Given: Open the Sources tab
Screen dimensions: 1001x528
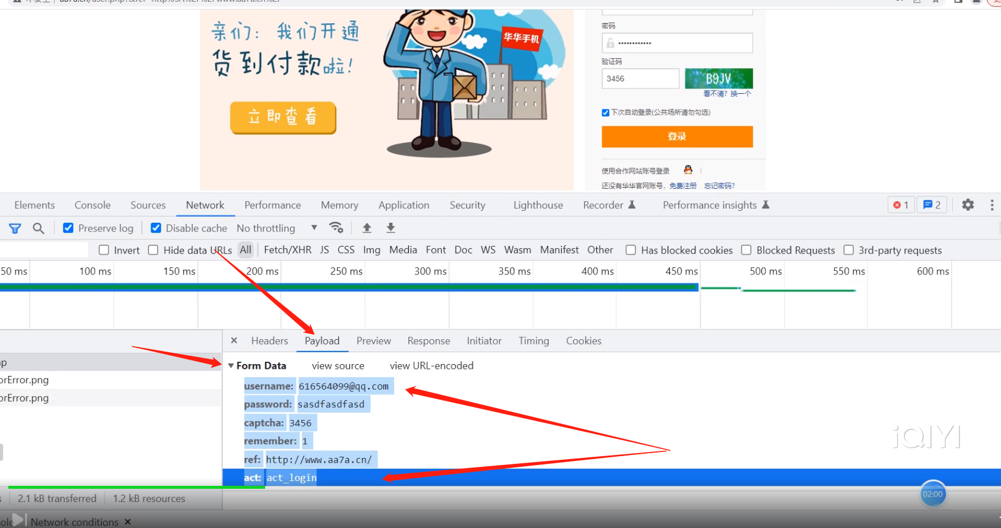Looking at the screenshot, I should (148, 205).
